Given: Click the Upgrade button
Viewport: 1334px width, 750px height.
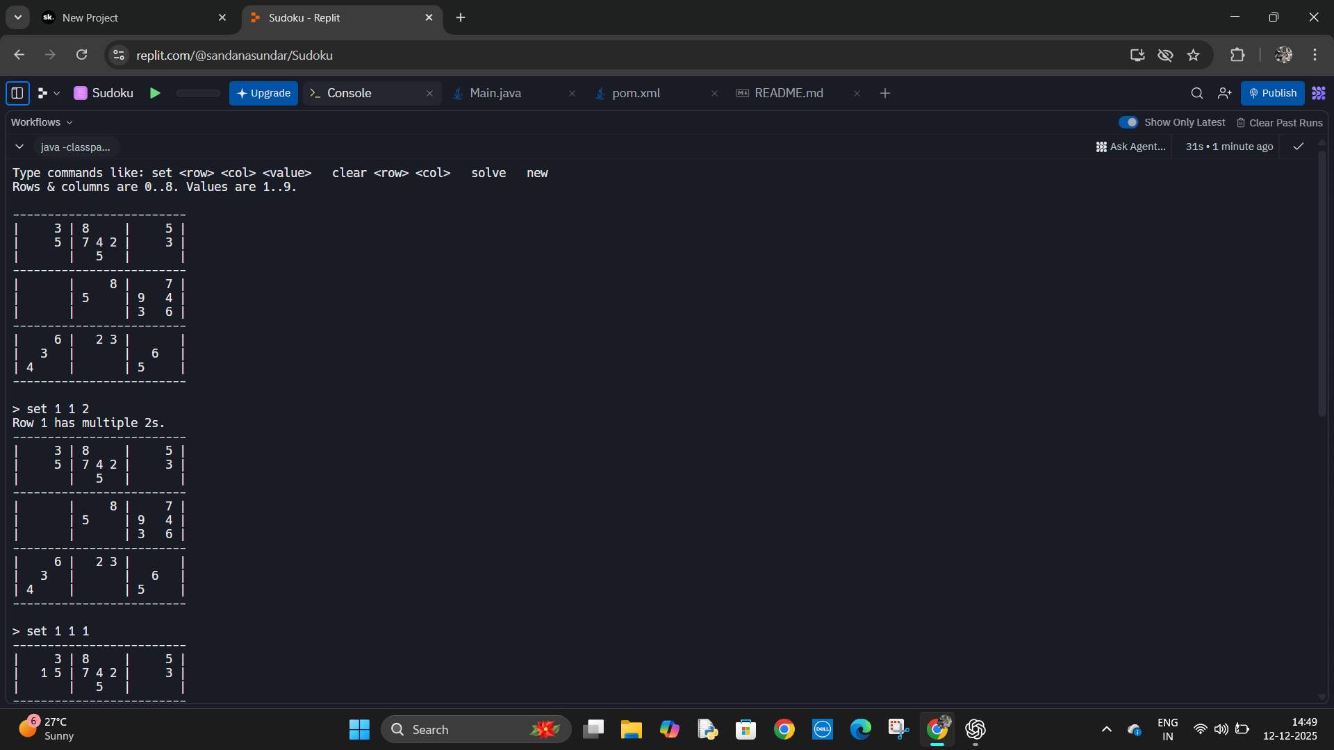Looking at the screenshot, I should point(263,93).
